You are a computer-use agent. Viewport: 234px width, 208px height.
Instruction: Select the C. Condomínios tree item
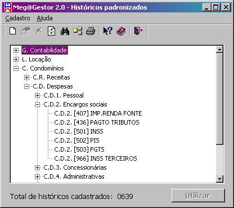tap(43, 68)
